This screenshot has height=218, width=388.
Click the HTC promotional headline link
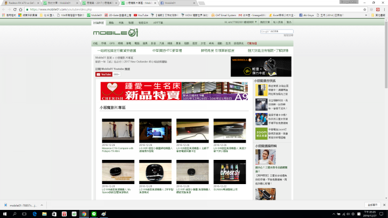pyautogui.click(x=167, y=51)
